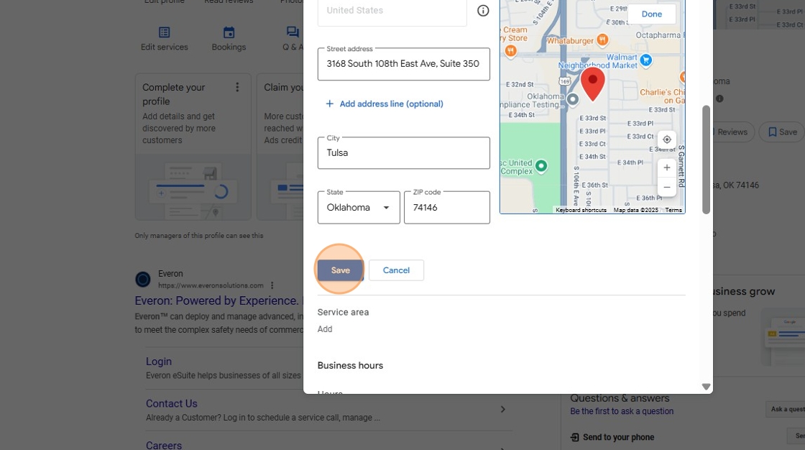Edit the ZIP code field 74146

[x=446, y=208]
